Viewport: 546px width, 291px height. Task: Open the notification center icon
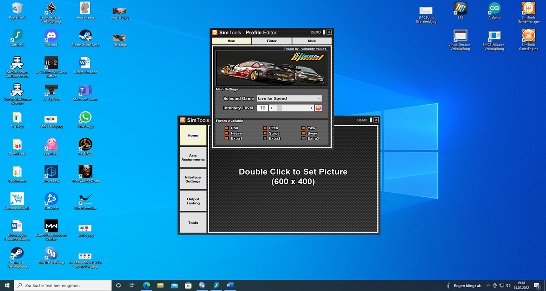click(x=536, y=286)
